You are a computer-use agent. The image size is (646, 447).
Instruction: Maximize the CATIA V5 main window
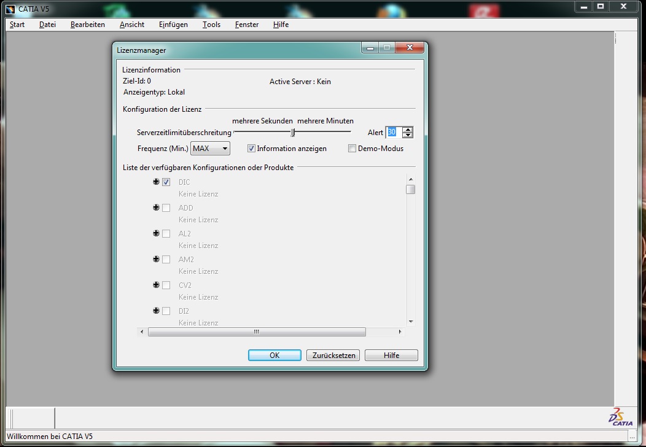pos(601,7)
